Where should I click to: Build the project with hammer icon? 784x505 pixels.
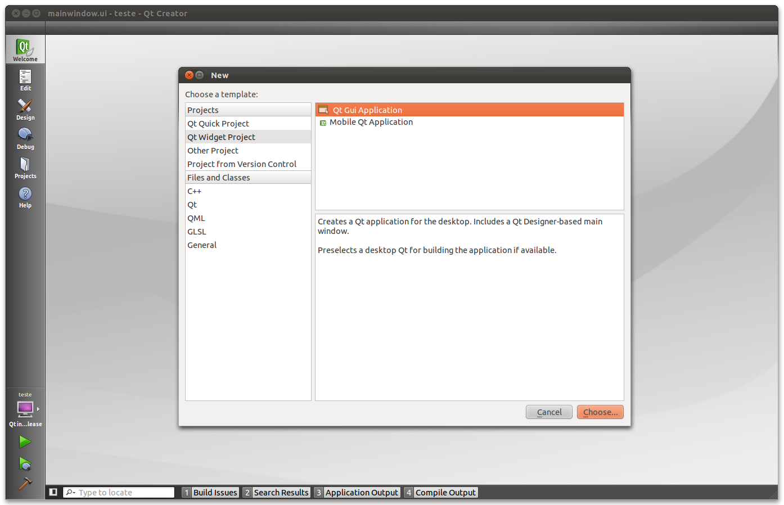25,483
